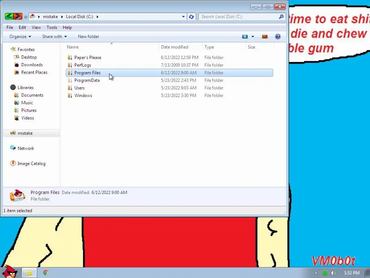370x278 pixels.
Task: Select 'Local Disk (C:)' breadcrumb segment
Action: coord(79,17)
